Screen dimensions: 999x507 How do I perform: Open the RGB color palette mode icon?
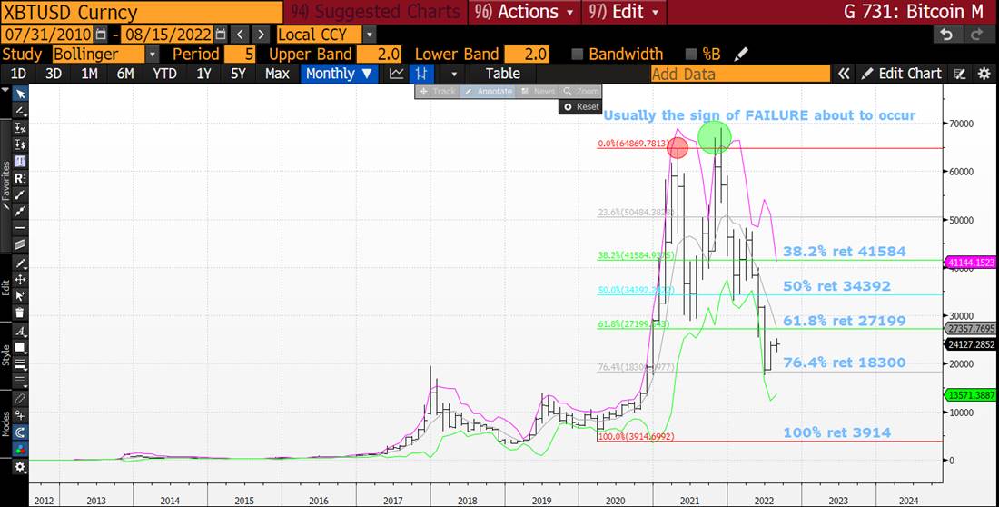[20, 450]
